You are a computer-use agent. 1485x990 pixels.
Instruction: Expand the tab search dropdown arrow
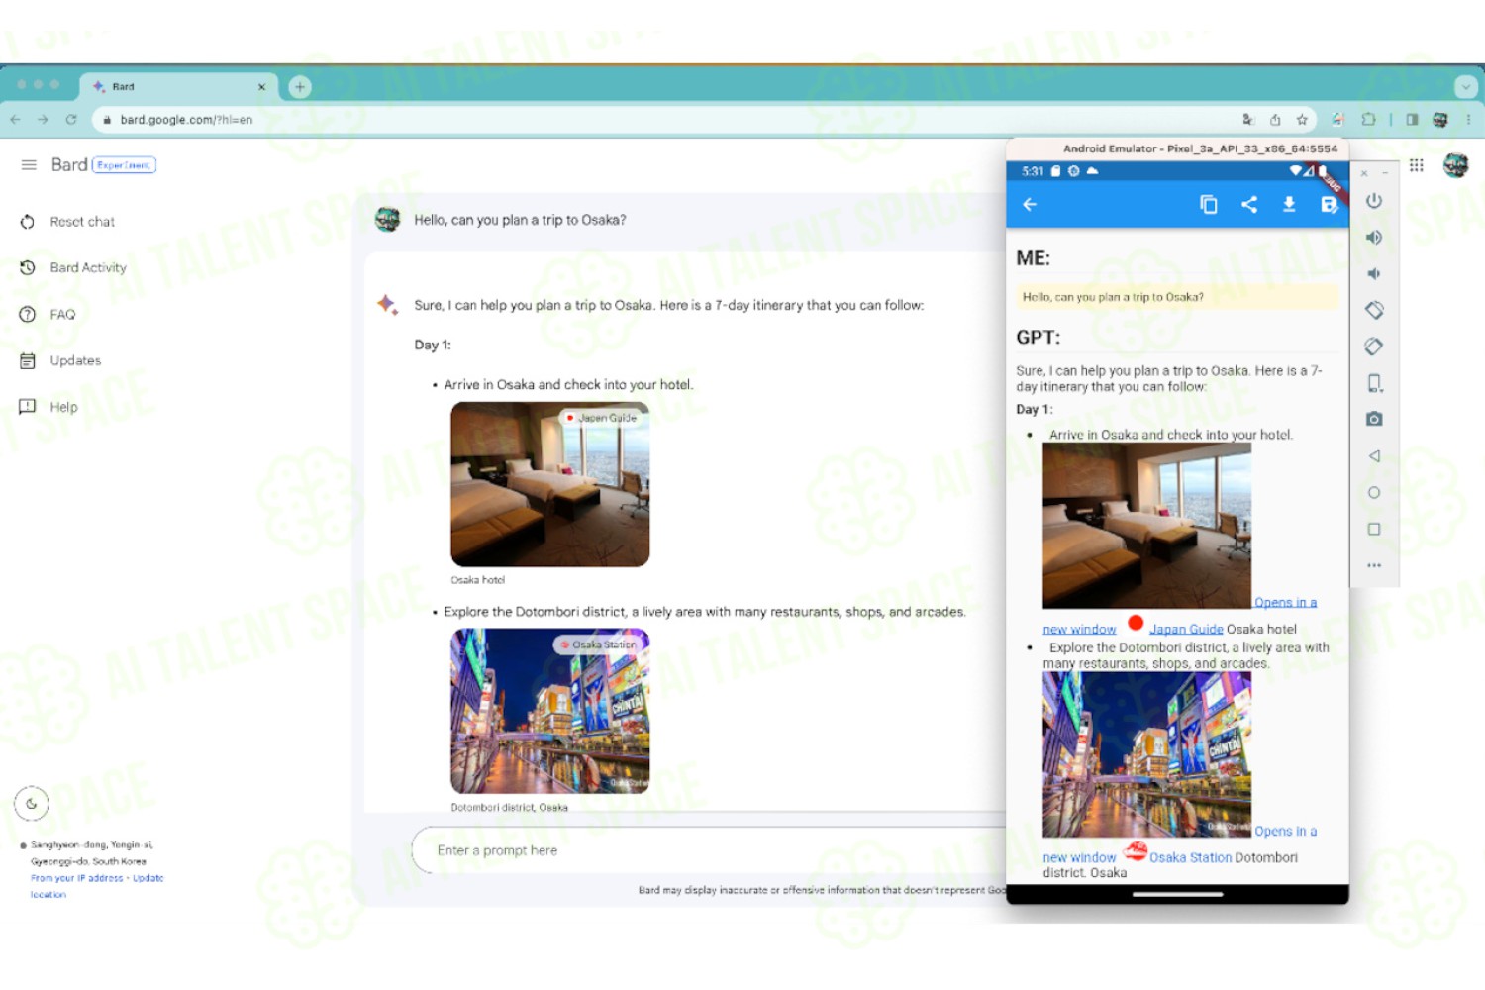pyautogui.click(x=1466, y=87)
